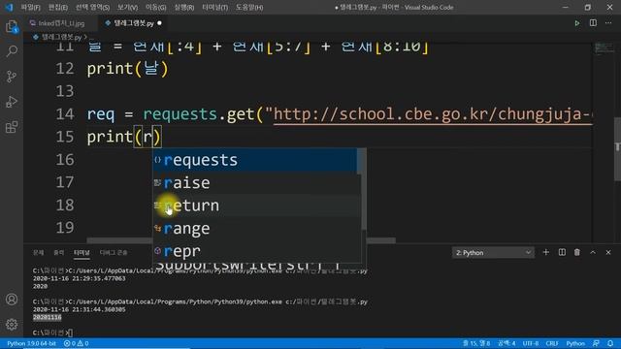Open the 터미널(T) menu
Image resolution: width=621 pixels, height=349 pixels.
215,8
